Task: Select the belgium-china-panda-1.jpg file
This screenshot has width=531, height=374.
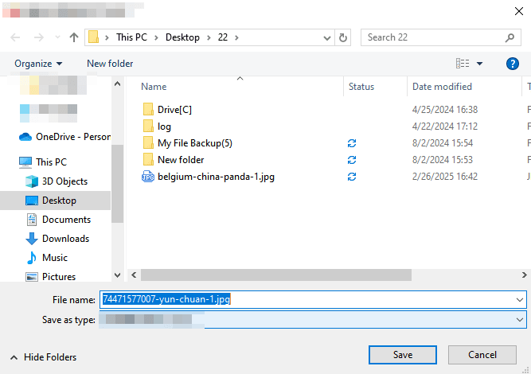Action: coord(216,177)
